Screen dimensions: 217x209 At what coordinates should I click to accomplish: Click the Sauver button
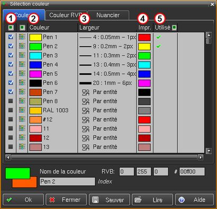pyautogui.click(x=110, y=200)
